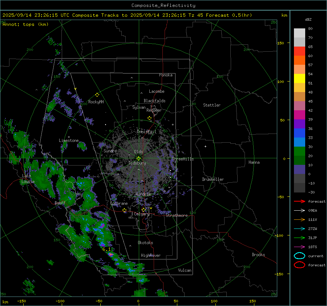Click the light blue 33-30 dBZ swatch
Viewport: 327px width, 306px height.
point(299,142)
